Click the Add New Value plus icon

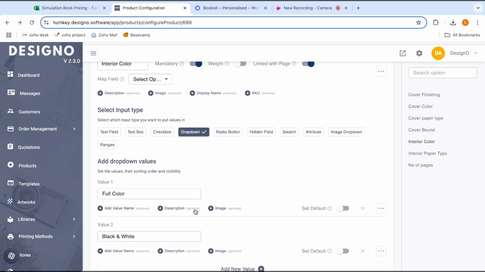[261, 269]
